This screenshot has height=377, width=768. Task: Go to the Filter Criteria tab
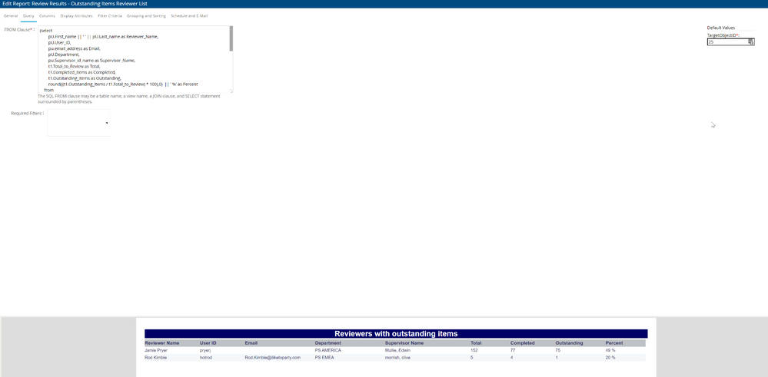click(x=109, y=15)
